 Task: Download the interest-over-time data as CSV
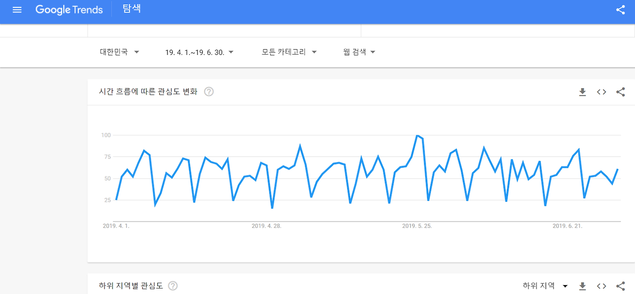point(582,92)
